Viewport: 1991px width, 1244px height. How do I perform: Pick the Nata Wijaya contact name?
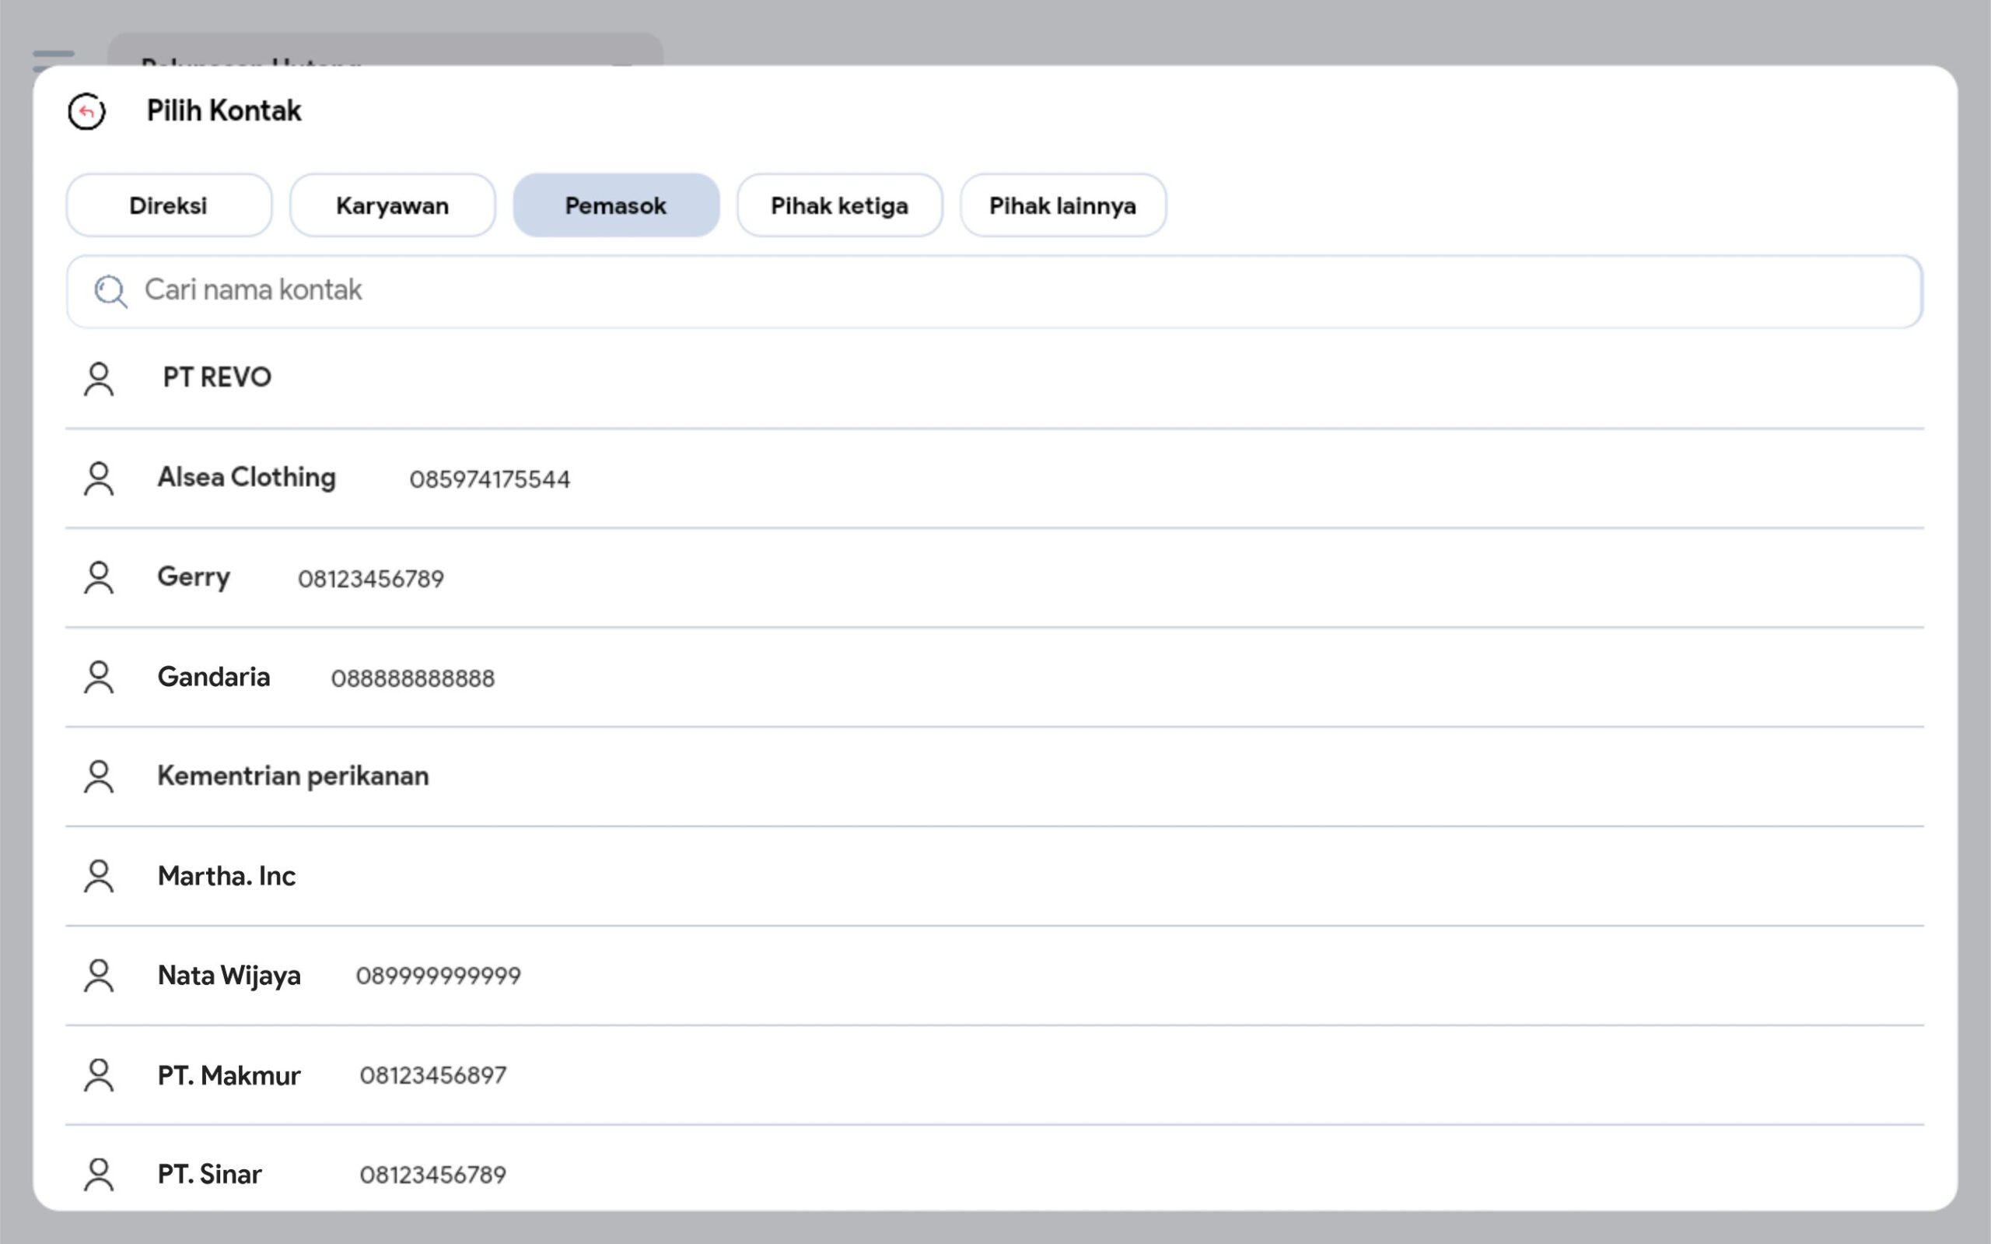[229, 976]
